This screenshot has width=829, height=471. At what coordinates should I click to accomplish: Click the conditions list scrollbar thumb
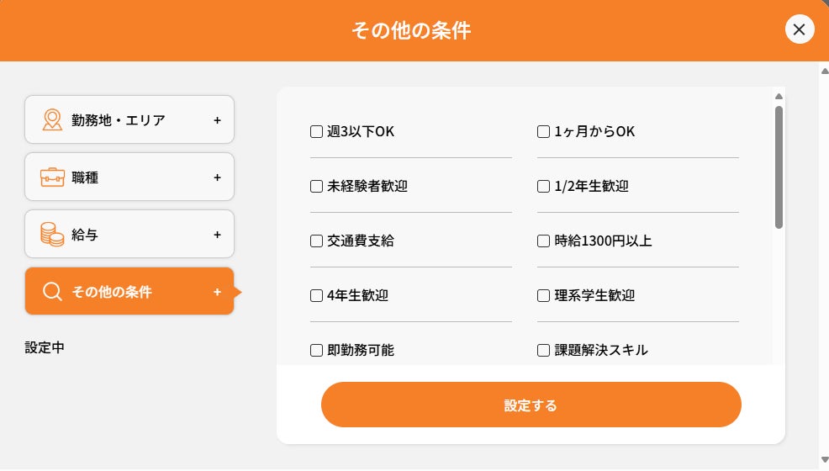coord(779,167)
